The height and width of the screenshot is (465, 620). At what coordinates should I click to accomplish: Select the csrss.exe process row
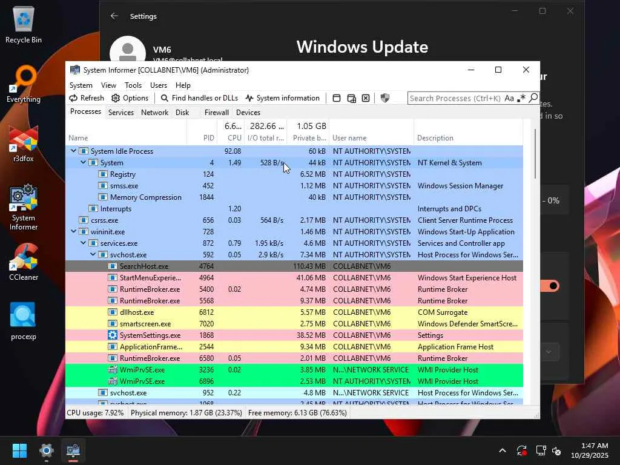pyautogui.click(x=294, y=220)
